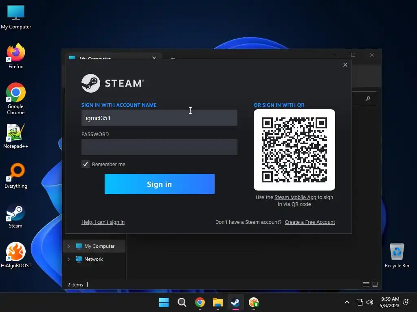Switch File Explorer to details view
The width and height of the screenshot is (417, 312).
point(366,284)
